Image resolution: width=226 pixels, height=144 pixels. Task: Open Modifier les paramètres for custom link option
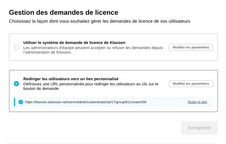coord(191,84)
